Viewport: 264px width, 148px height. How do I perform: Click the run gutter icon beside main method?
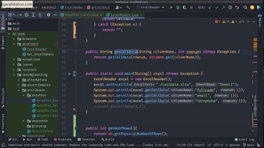[x=69, y=74]
